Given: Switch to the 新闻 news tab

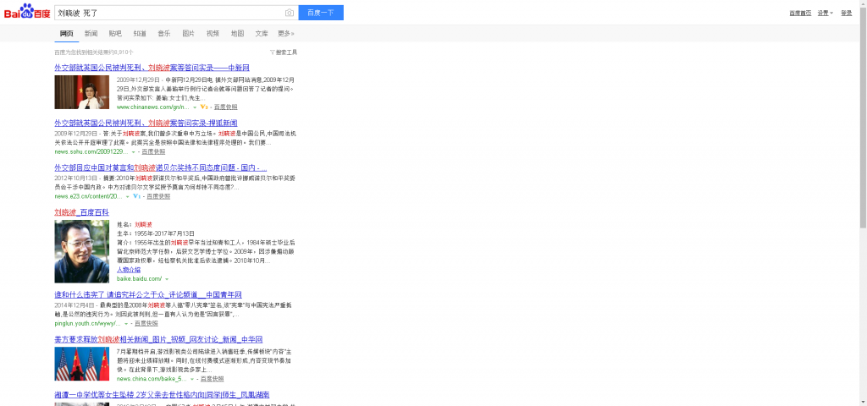Looking at the screenshot, I should click(x=91, y=34).
